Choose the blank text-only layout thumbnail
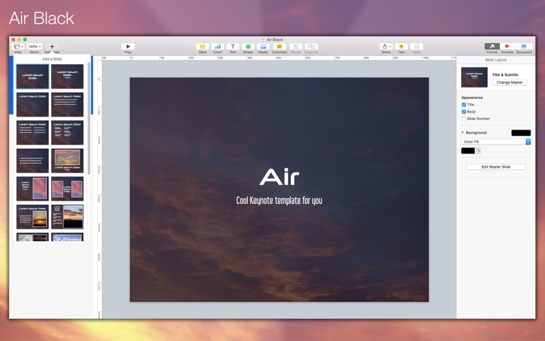This screenshot has height=341, width=545. (x=32, y=160)
